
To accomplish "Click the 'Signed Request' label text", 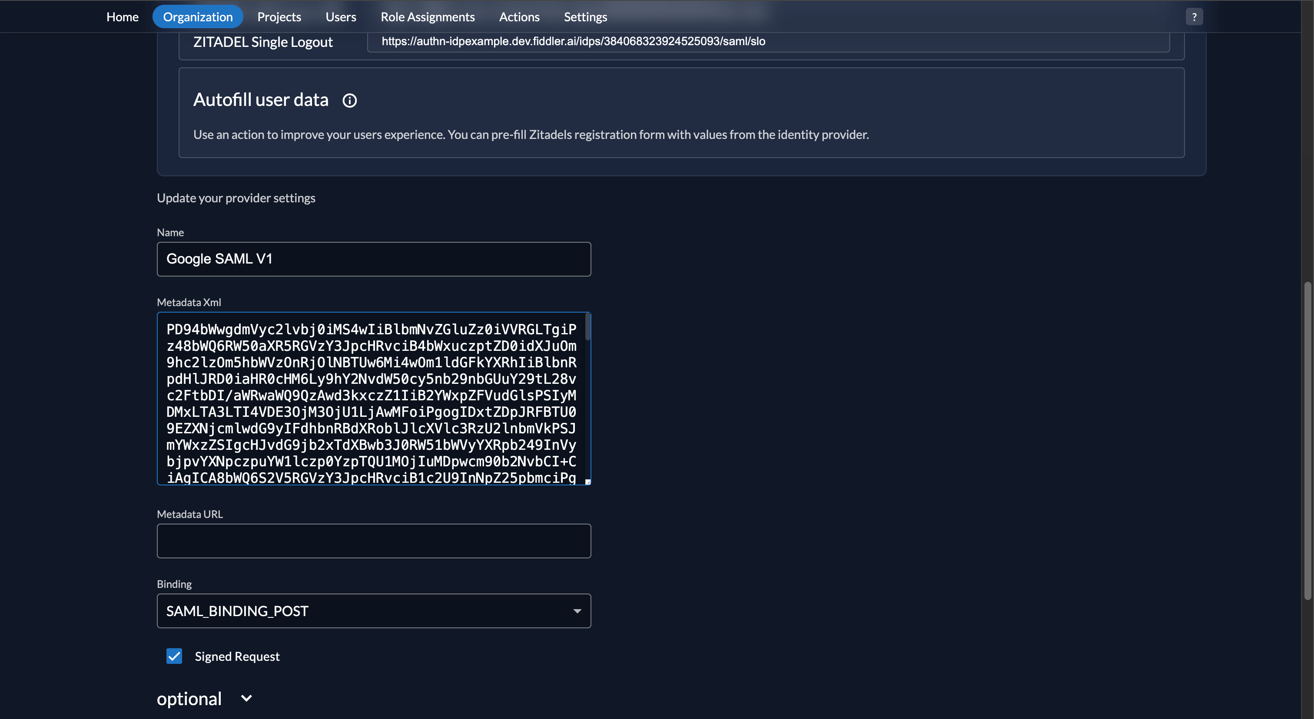I will coord(237,656).
